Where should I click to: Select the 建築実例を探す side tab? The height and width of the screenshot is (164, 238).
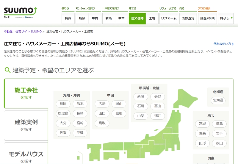point(26,125)
